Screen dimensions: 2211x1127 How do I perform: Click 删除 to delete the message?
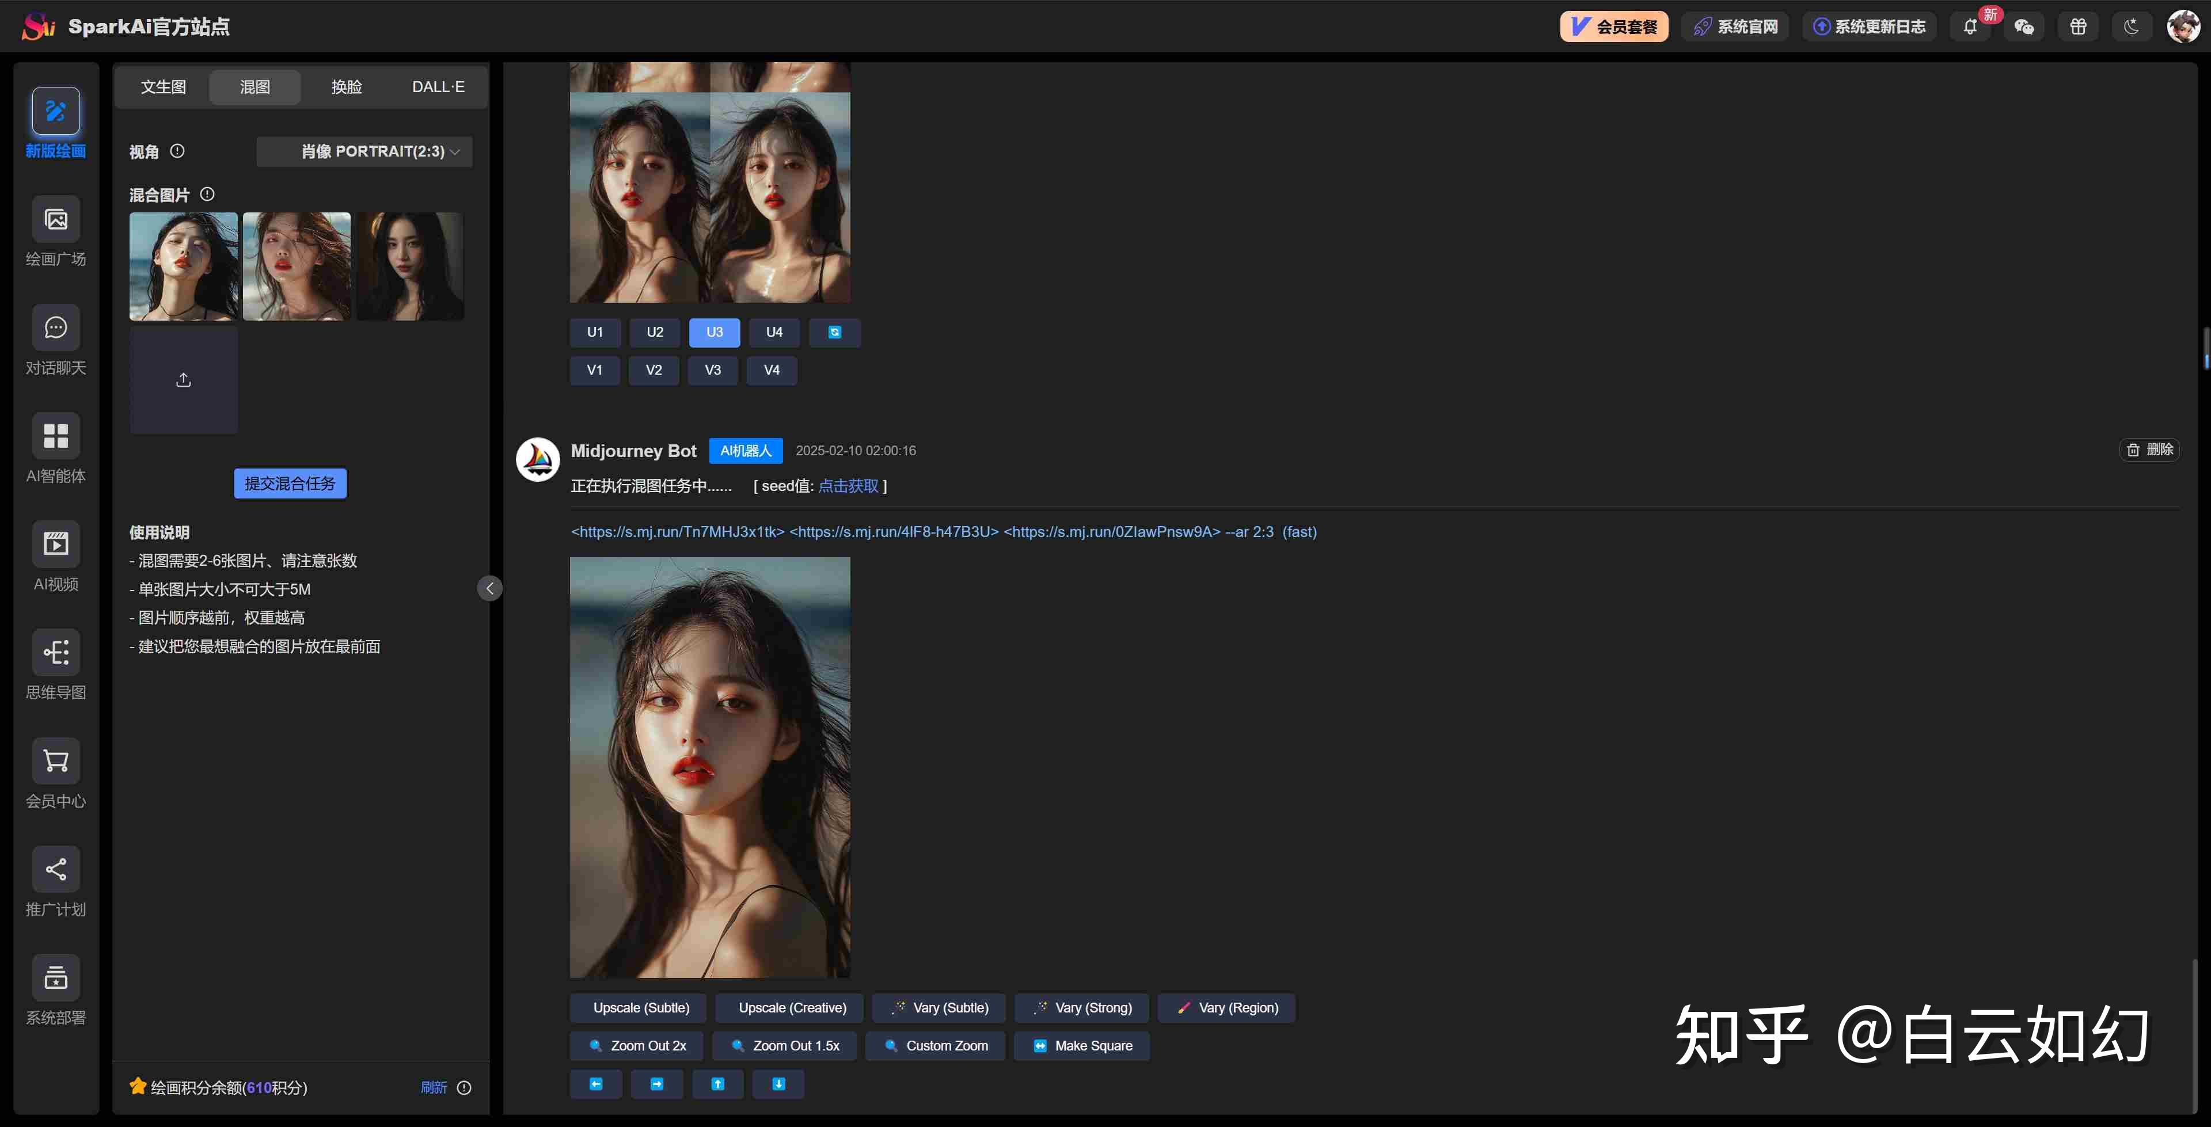click(2150, 450)
